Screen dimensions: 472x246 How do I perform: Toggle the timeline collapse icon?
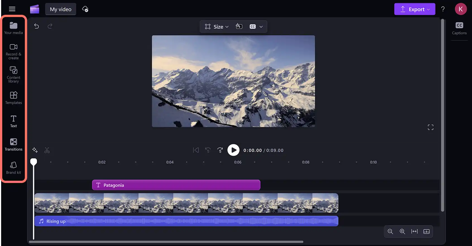click(x=427, y=231)
